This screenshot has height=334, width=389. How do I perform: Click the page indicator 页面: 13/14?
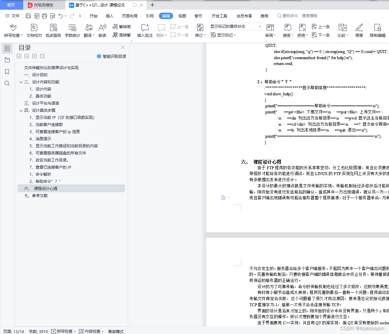[13, 331]
